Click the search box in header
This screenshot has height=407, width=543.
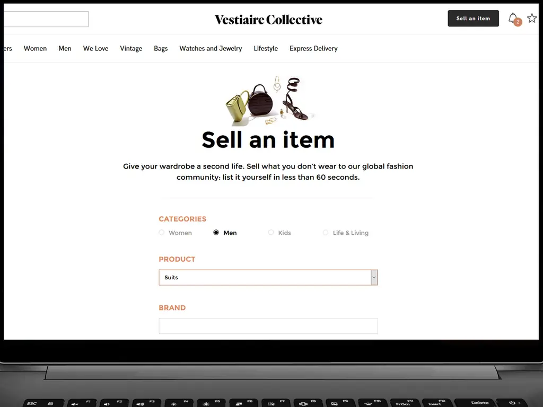coord(46,19)
